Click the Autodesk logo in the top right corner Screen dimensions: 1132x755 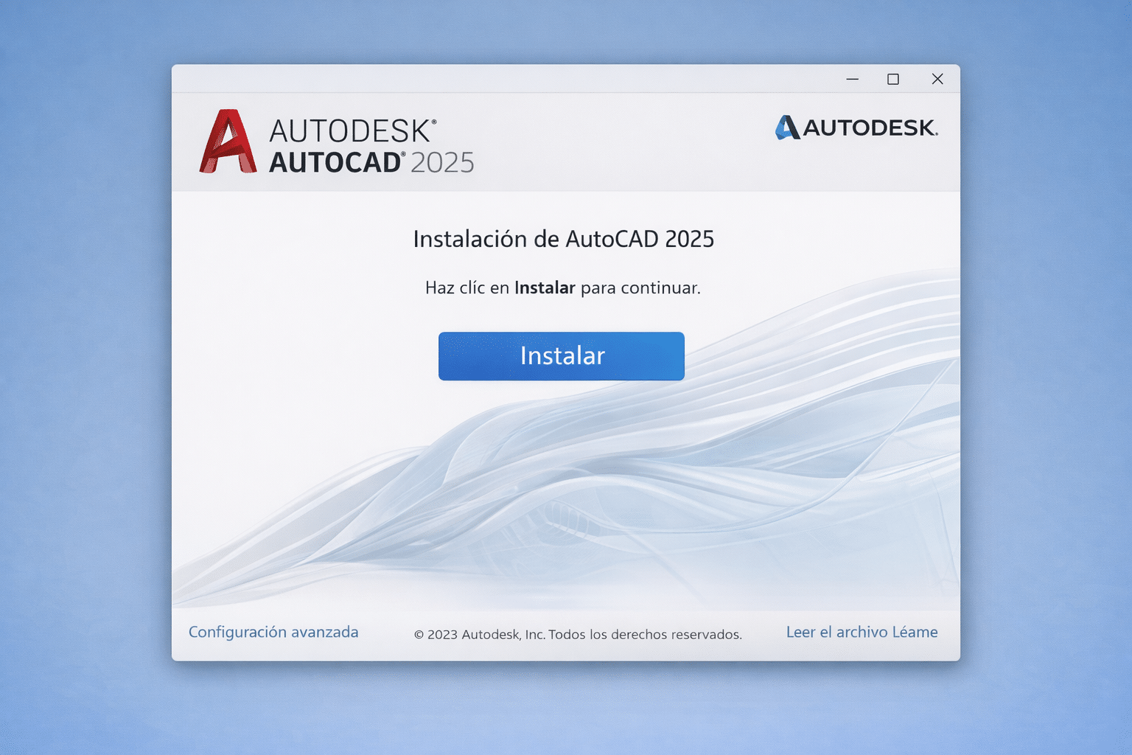point(856,127)
